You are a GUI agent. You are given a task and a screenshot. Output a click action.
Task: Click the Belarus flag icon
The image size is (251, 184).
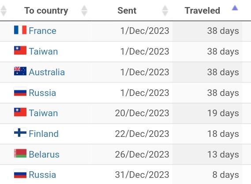point(20,153)
